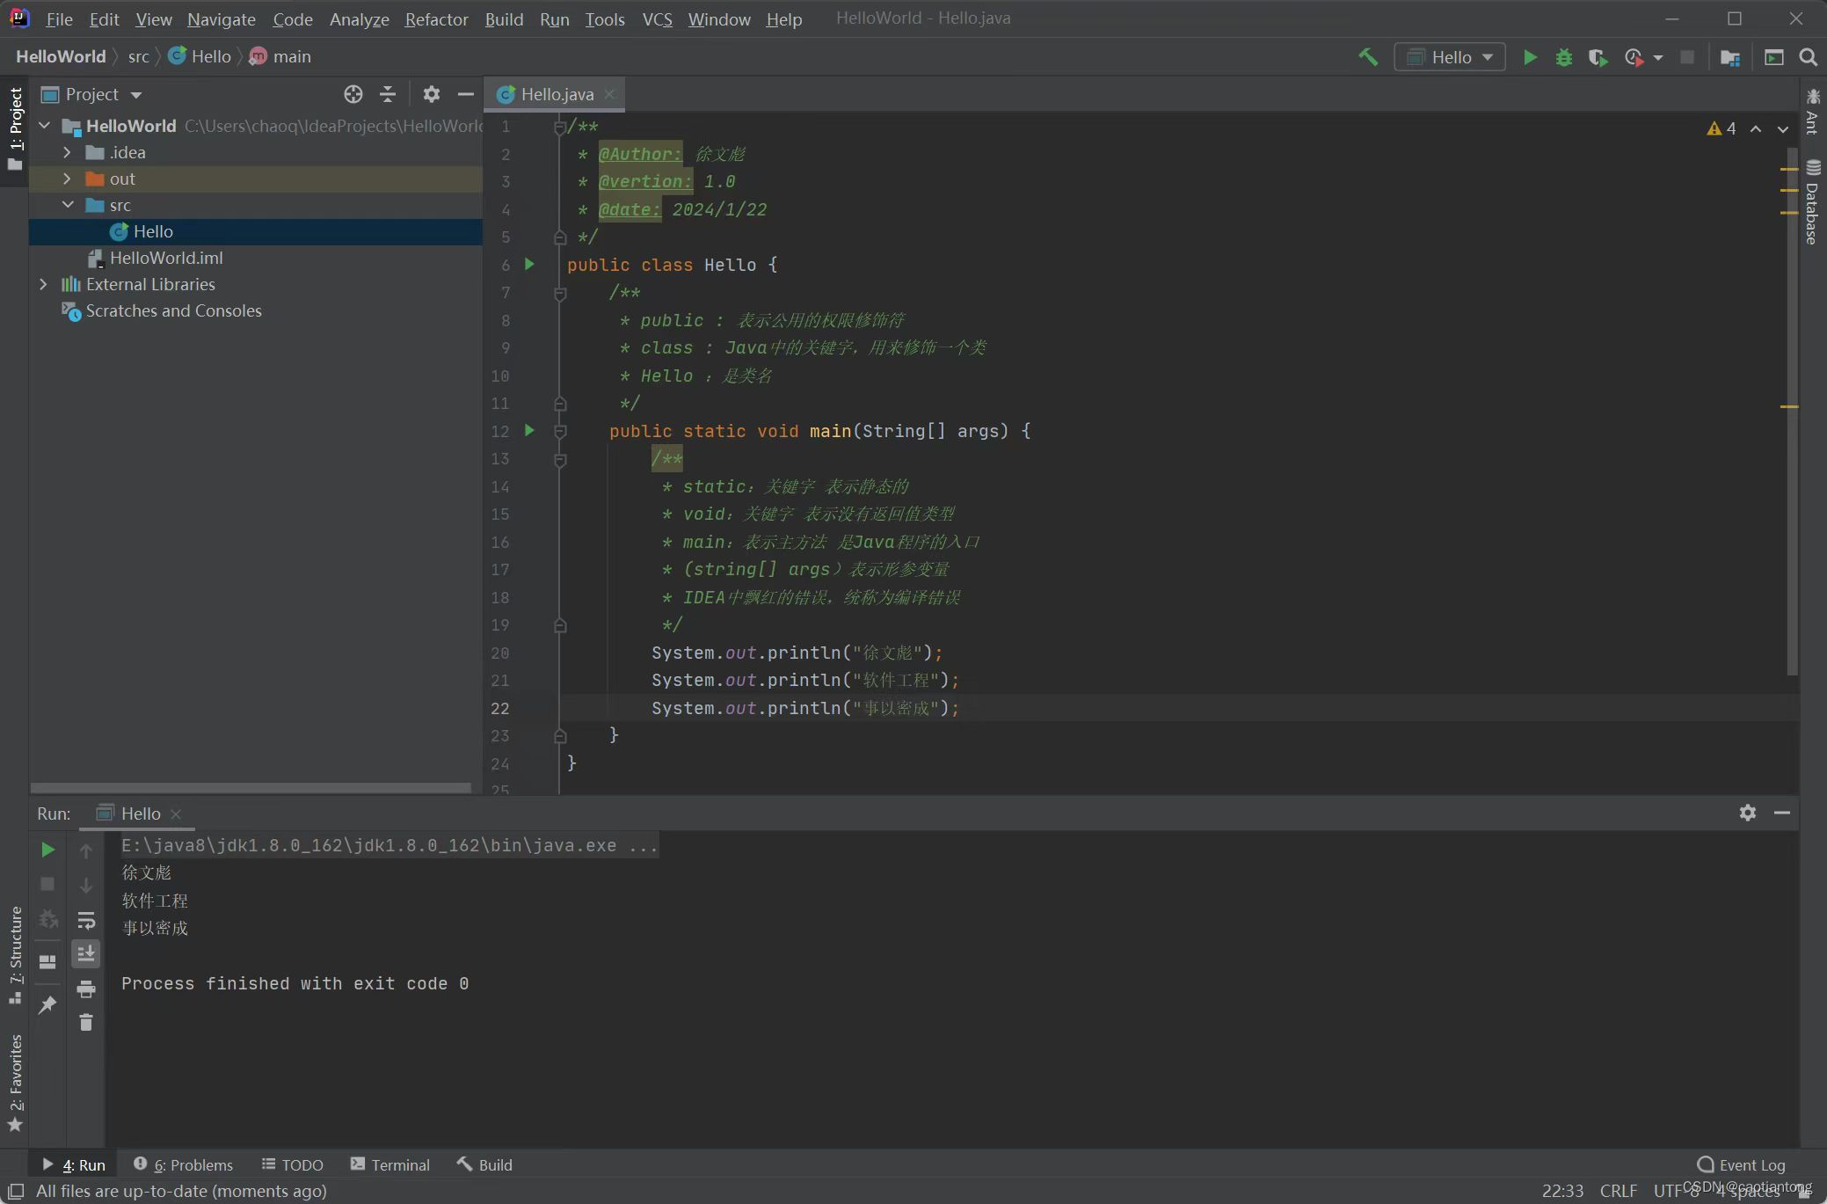
Task: Open Project Structure dialog icon
Action: pyautogui.click(x=1730, y=57)
